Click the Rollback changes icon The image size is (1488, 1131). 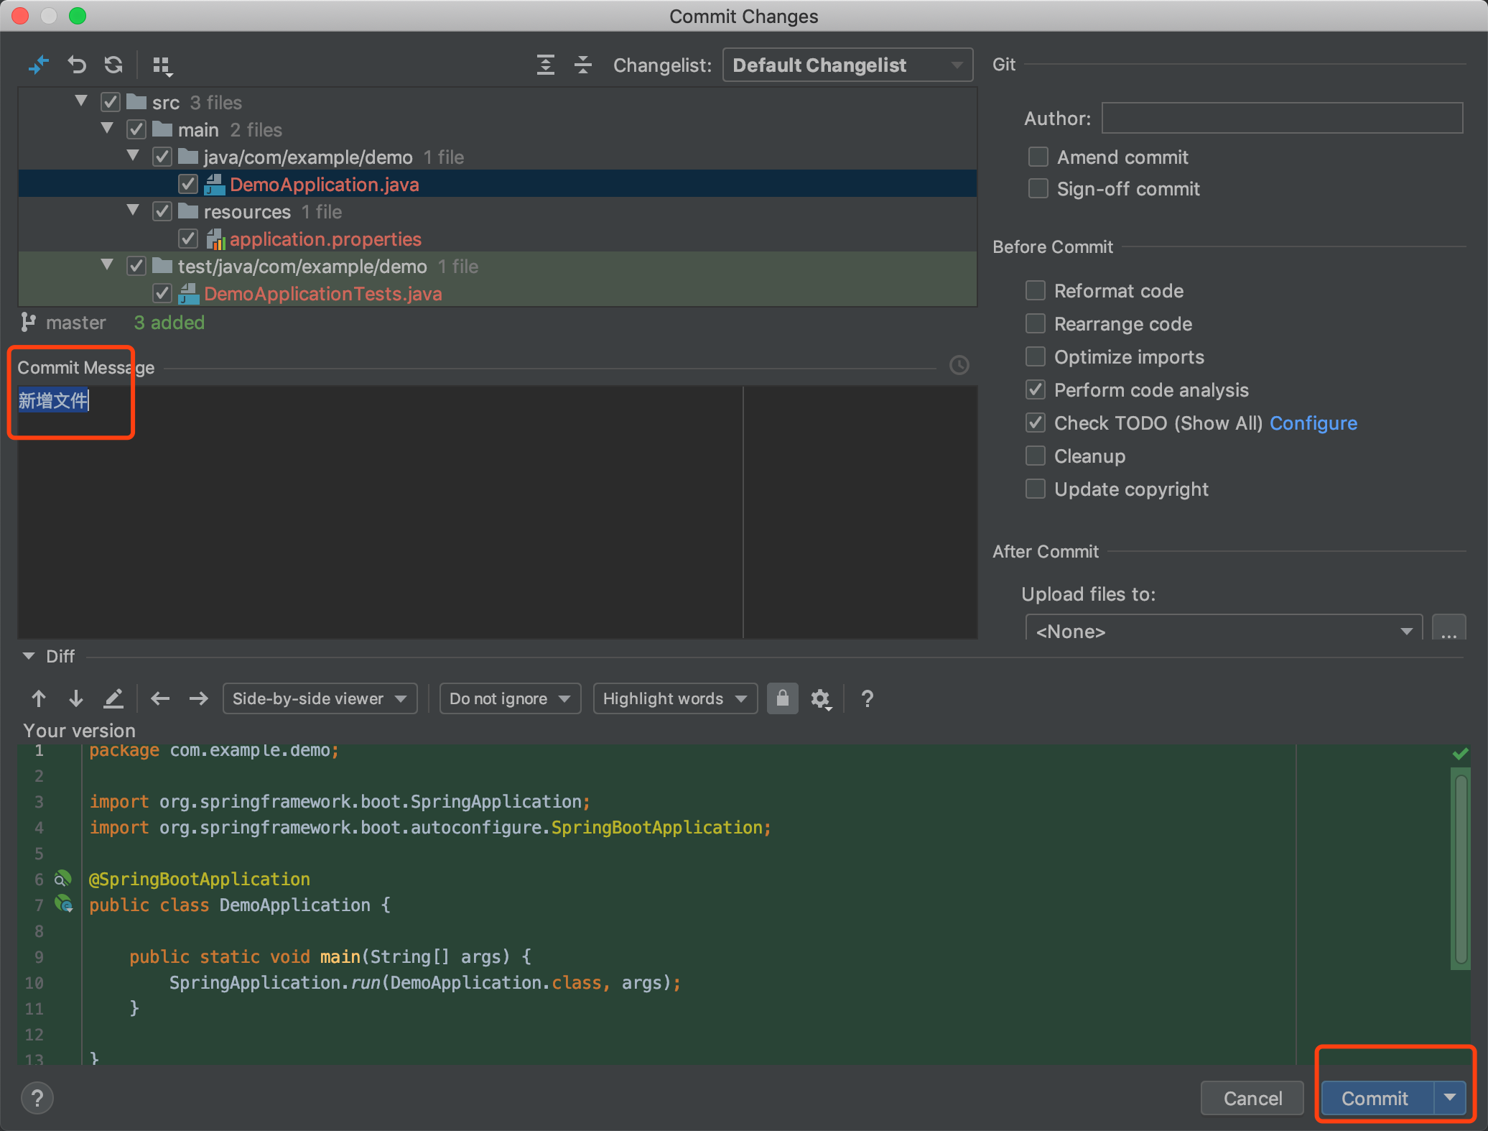click(x=77, y=65)
